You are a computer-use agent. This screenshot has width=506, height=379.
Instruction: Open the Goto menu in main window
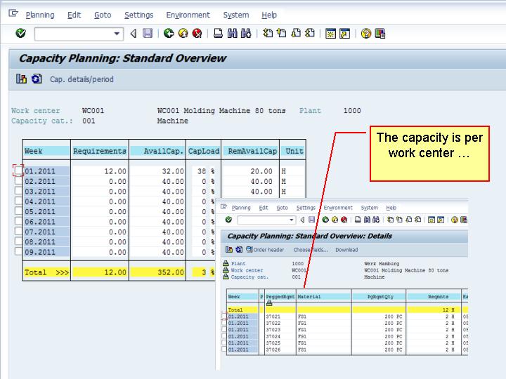click(x=103, y=15)
